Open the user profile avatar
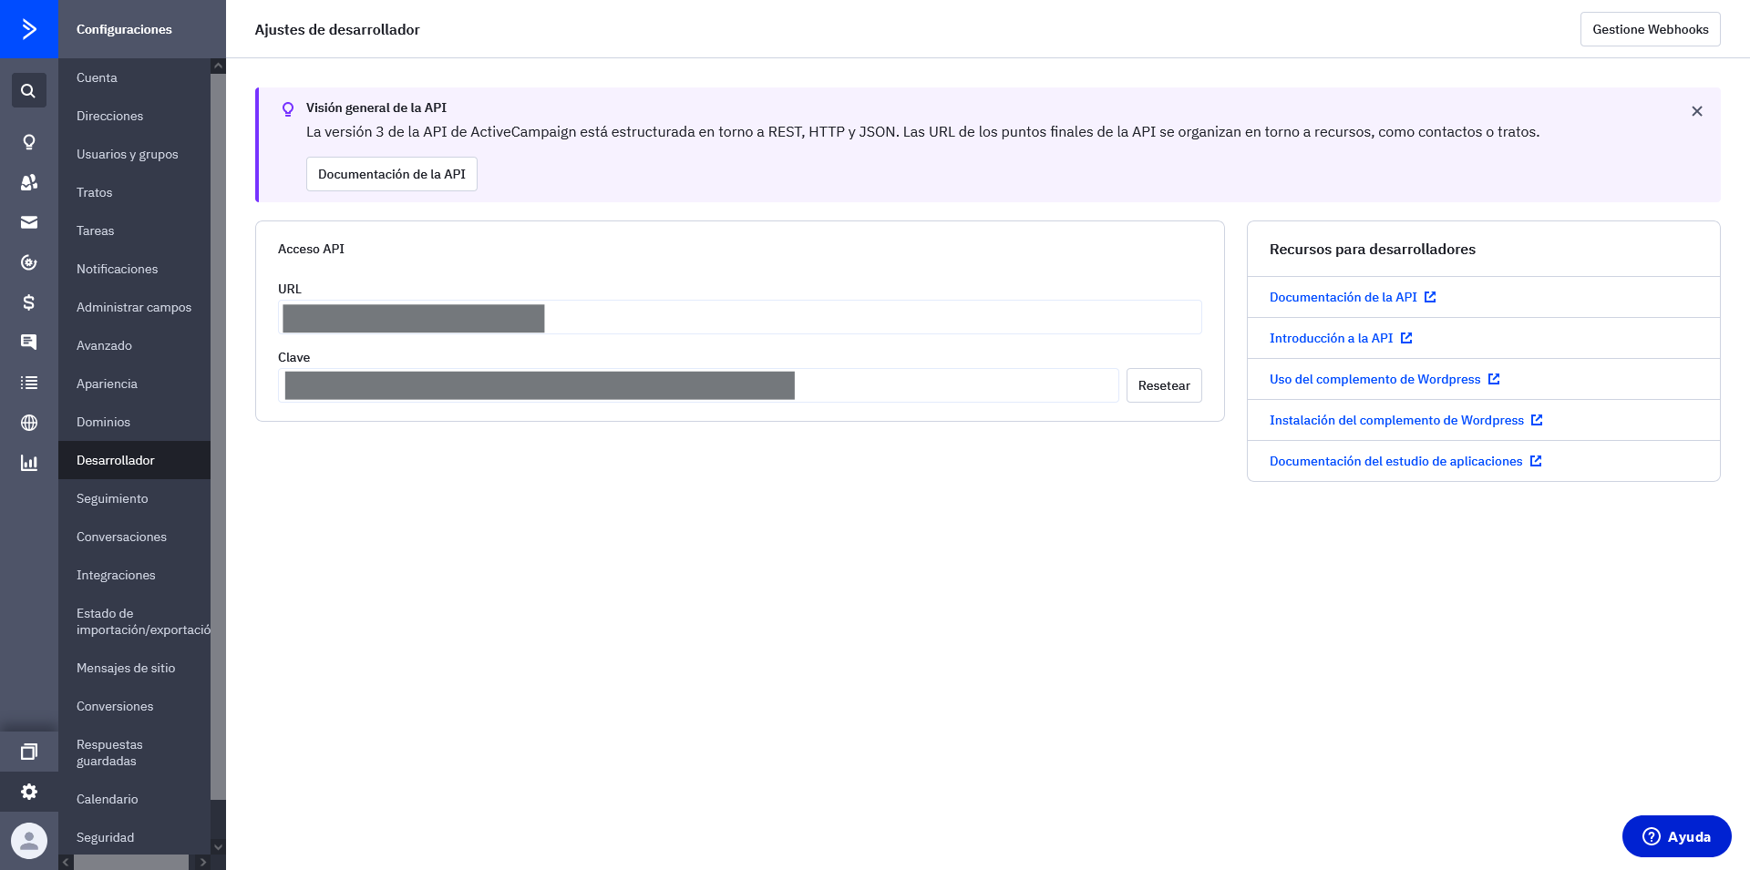Image resolution: width=1750 pixels, height=870 pixels. [x=29, y=840]
